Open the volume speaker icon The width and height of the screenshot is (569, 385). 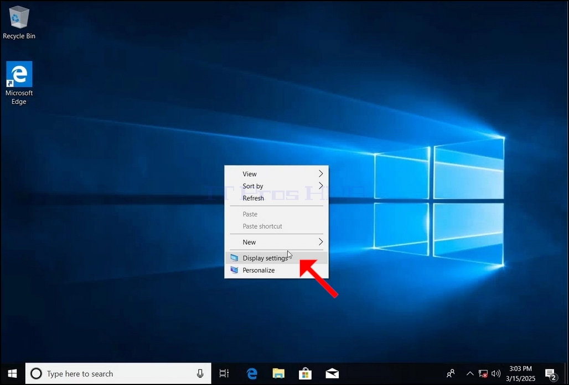tap(496, 373)
